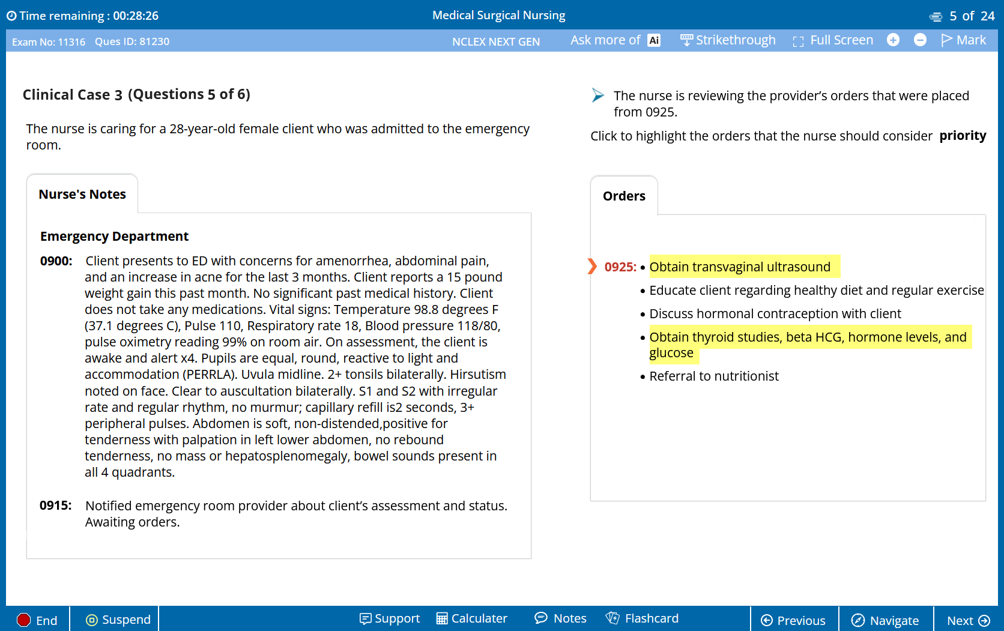Image resolution: width=1004 pixels, height=631 pixels.
Task: Decrease font size with the minus icon
Action: (x=920, y=40)
